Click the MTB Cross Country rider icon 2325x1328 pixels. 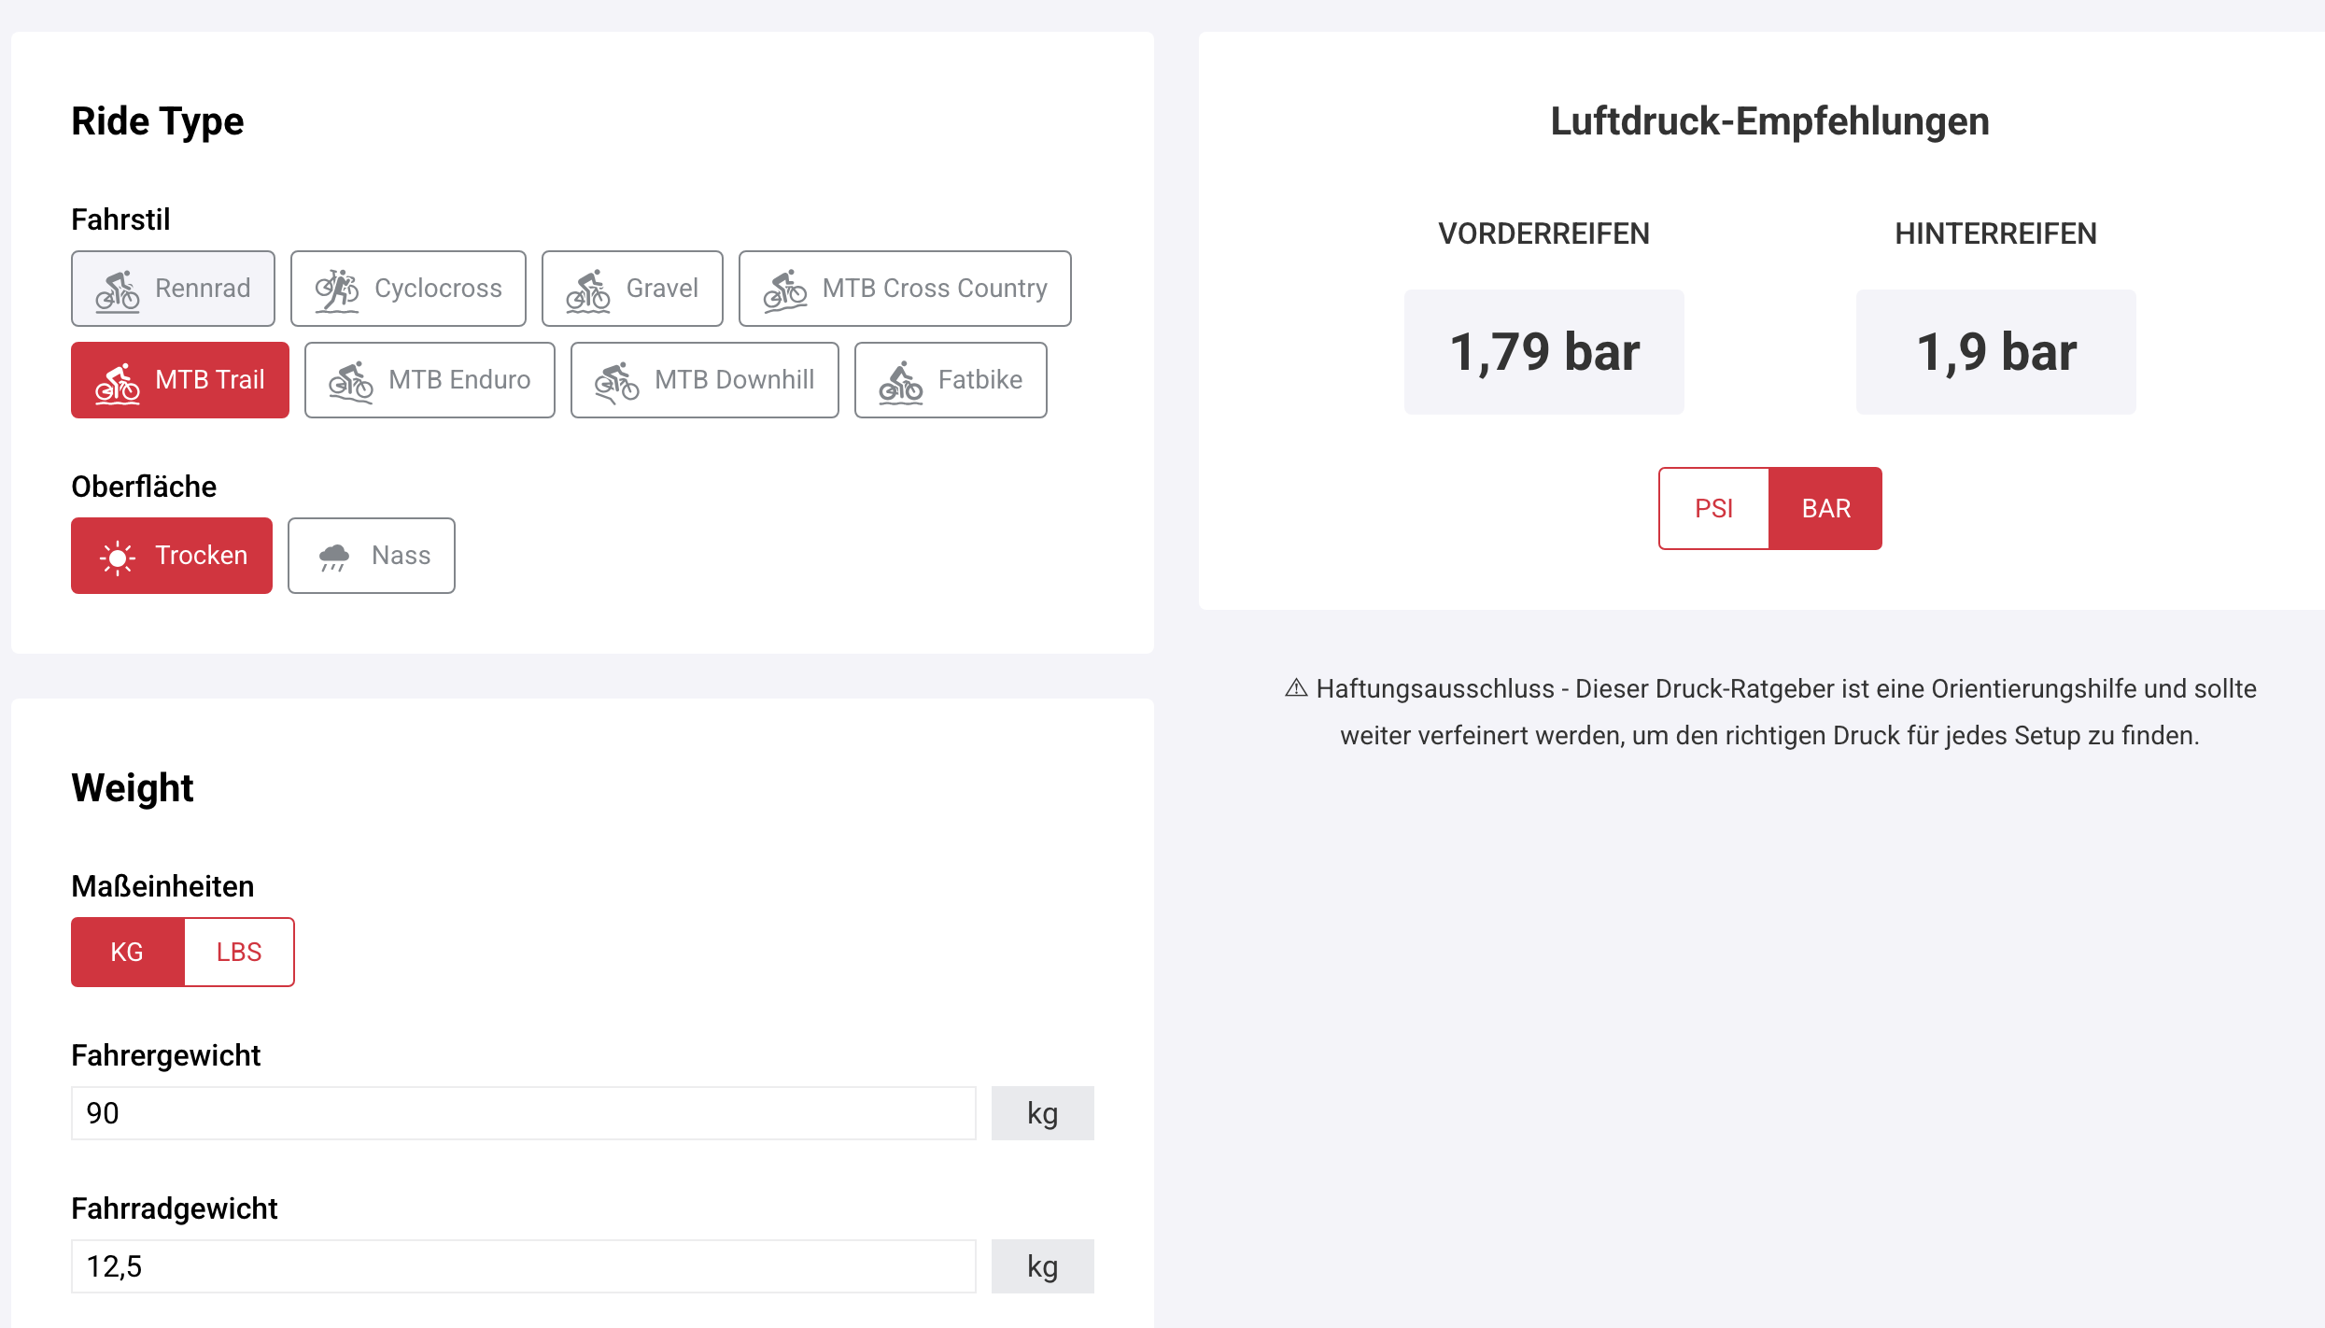click(785, 290)
